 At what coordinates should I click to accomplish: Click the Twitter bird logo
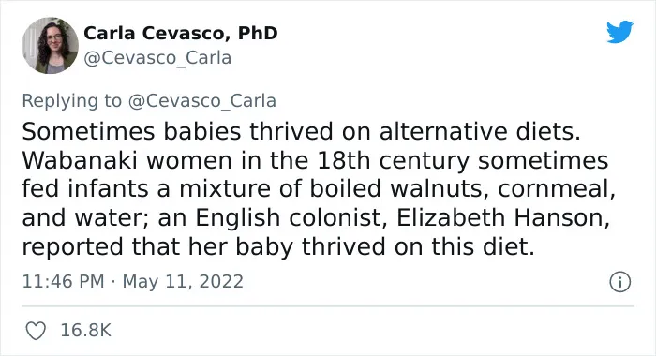(619, 32)
